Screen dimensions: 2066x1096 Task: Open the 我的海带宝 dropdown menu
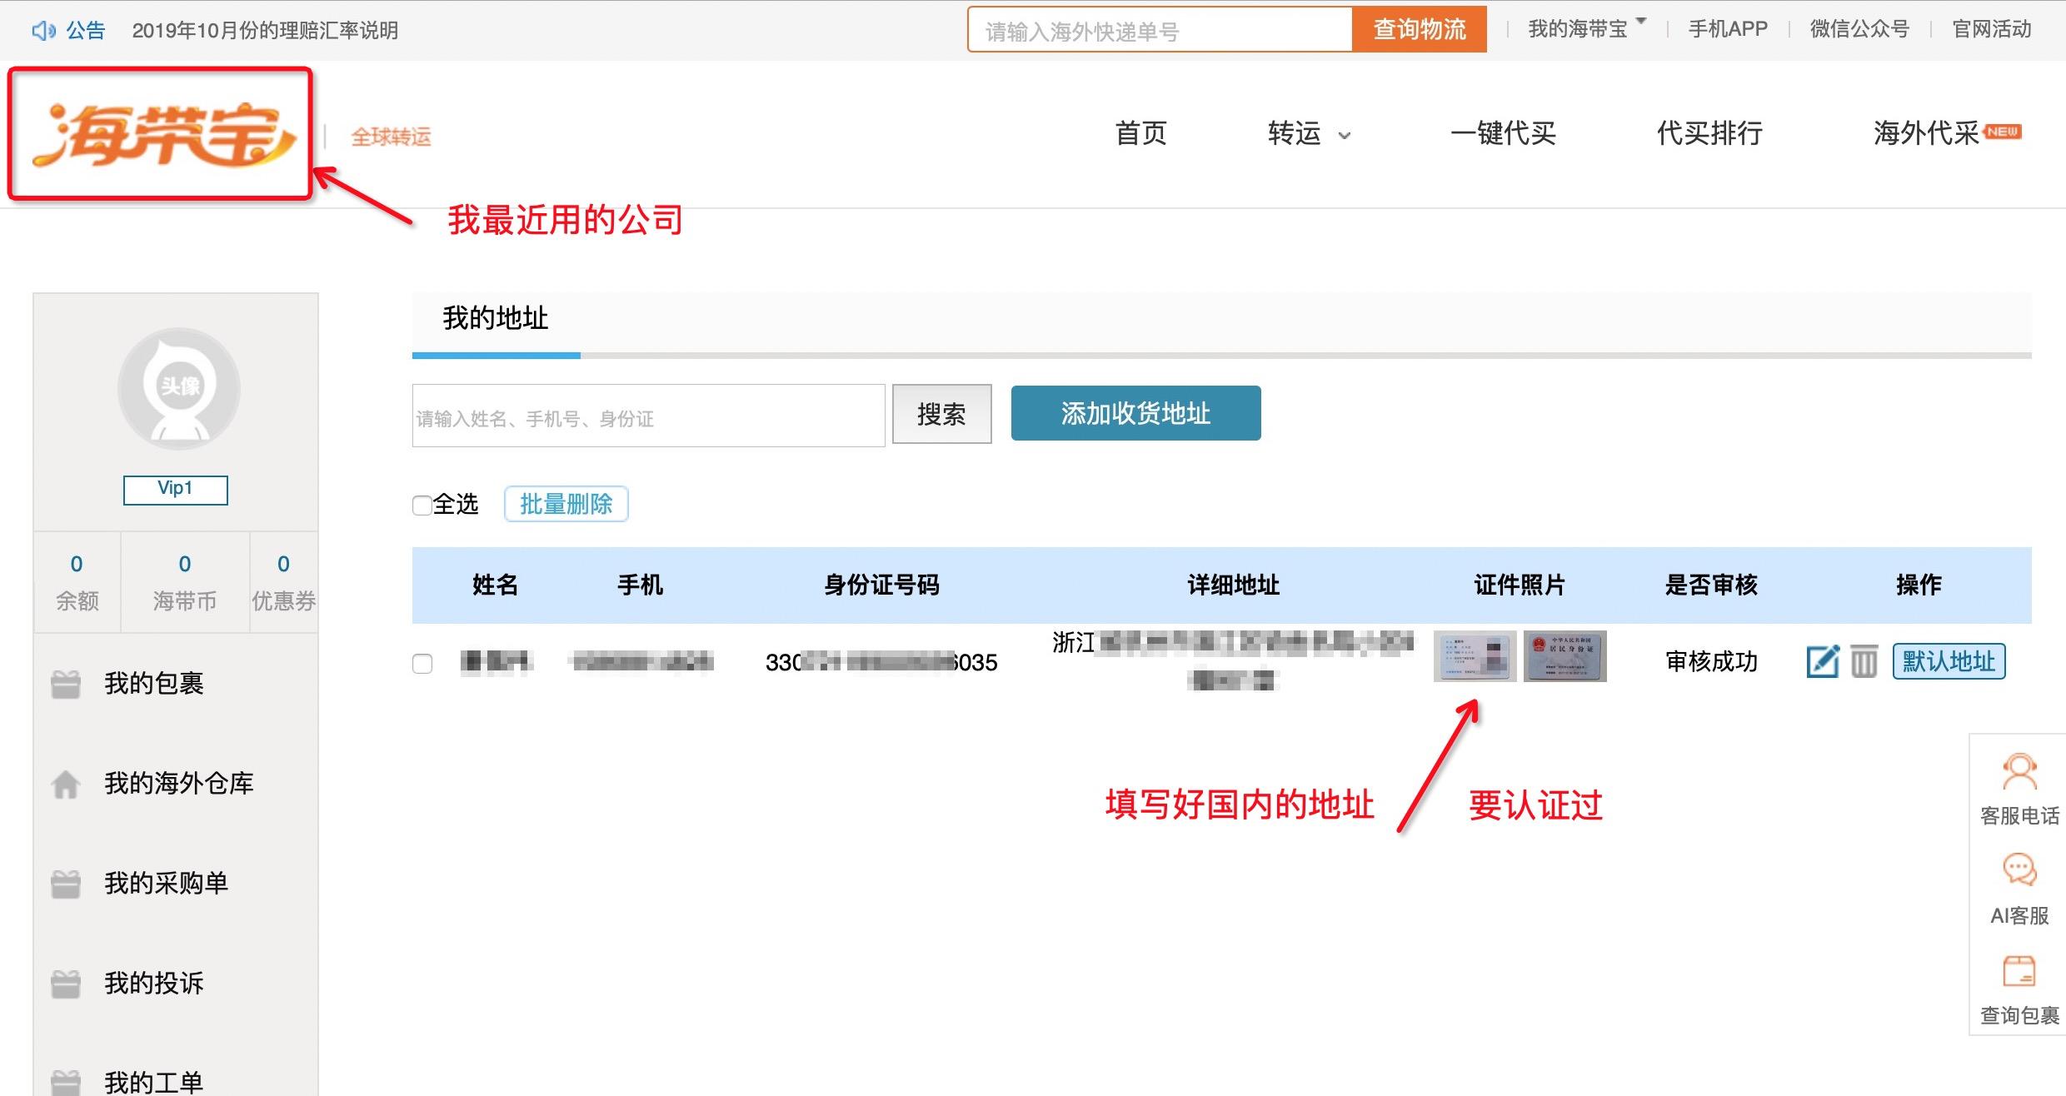pyautogui.click(x=1579, y=28)
